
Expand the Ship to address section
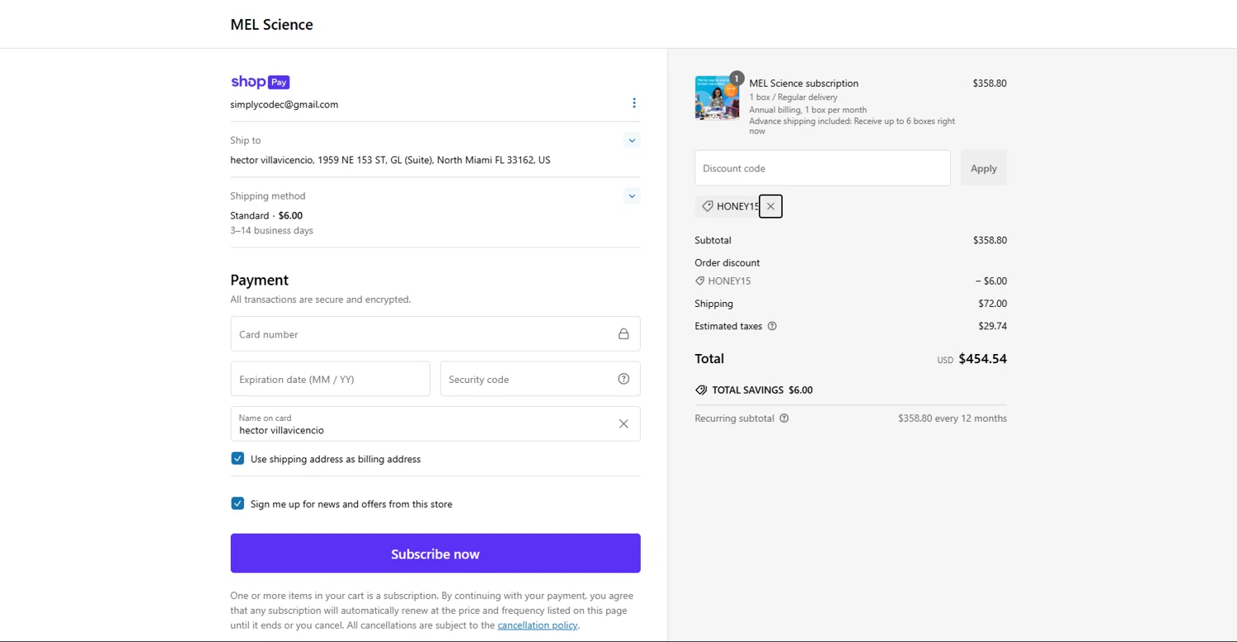[632, 140]
